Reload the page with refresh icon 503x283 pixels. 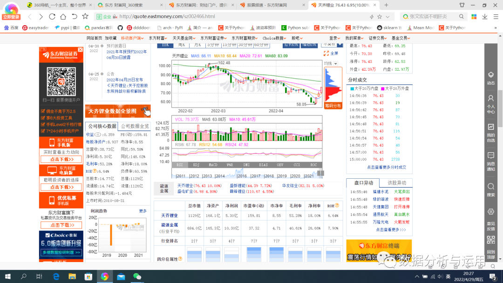[x=52, y=16]
